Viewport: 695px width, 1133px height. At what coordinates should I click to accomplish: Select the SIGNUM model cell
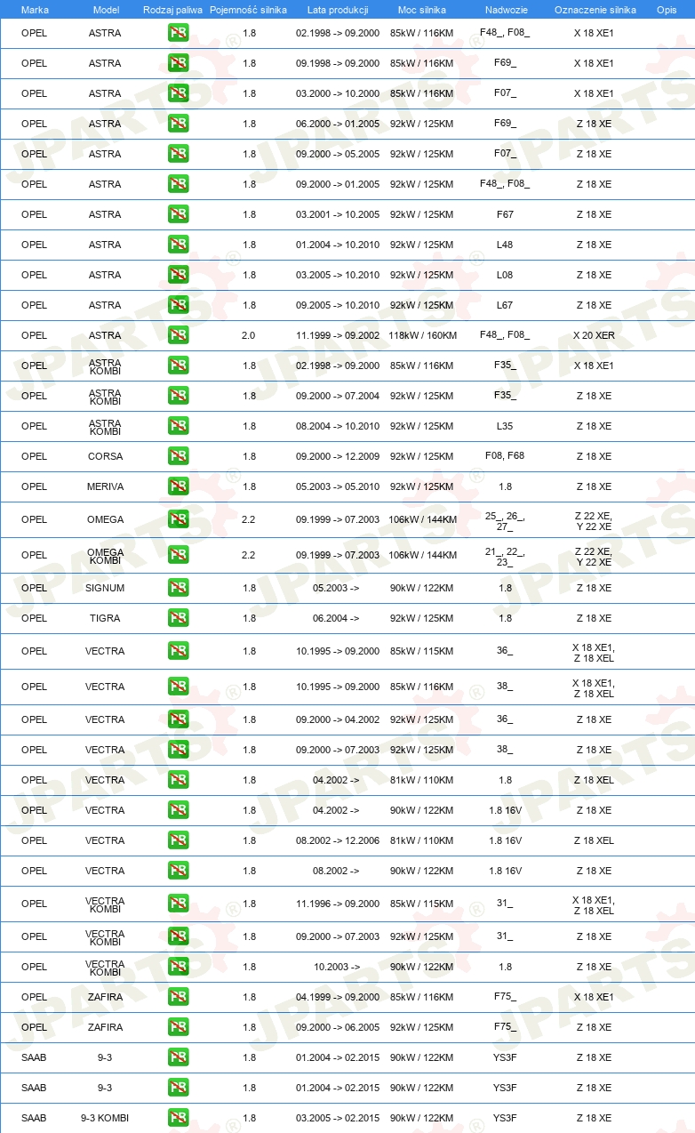(105, 588)
